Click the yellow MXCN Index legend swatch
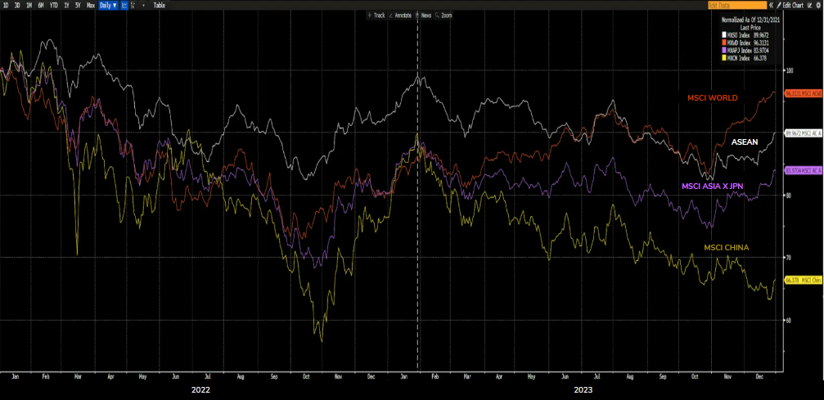Viewport: 824px width, 400px height. (724, 58)
